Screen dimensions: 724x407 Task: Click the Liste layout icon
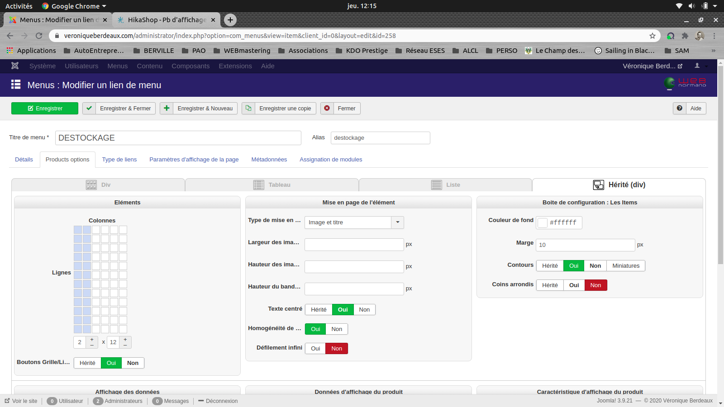click(x=437, y=185)
